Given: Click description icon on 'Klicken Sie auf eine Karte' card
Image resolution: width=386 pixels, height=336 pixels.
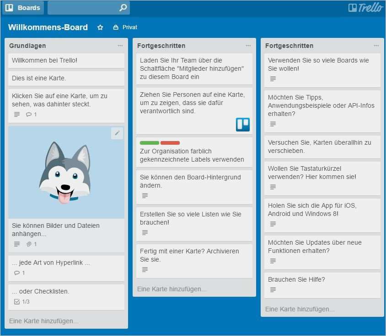Looking at the screenshot, I should pos(17,114).
